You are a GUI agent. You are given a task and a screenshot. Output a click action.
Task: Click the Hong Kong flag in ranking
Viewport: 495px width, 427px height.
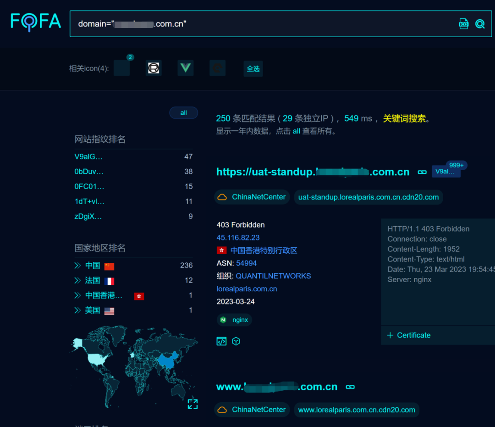(x=139, y=296)
